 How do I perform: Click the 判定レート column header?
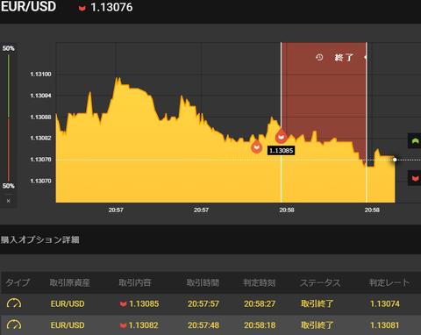[389, 282]
